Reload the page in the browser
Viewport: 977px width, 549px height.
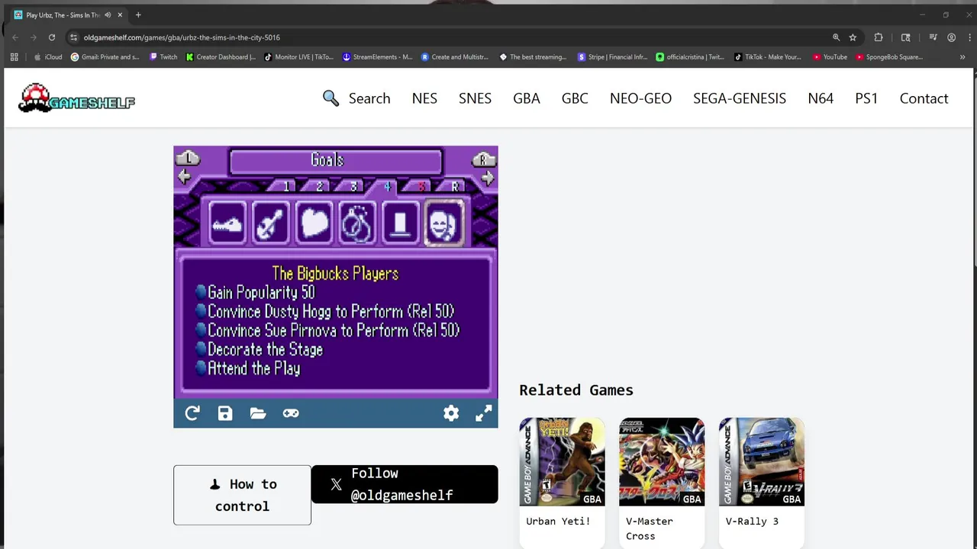coord(52,37)
